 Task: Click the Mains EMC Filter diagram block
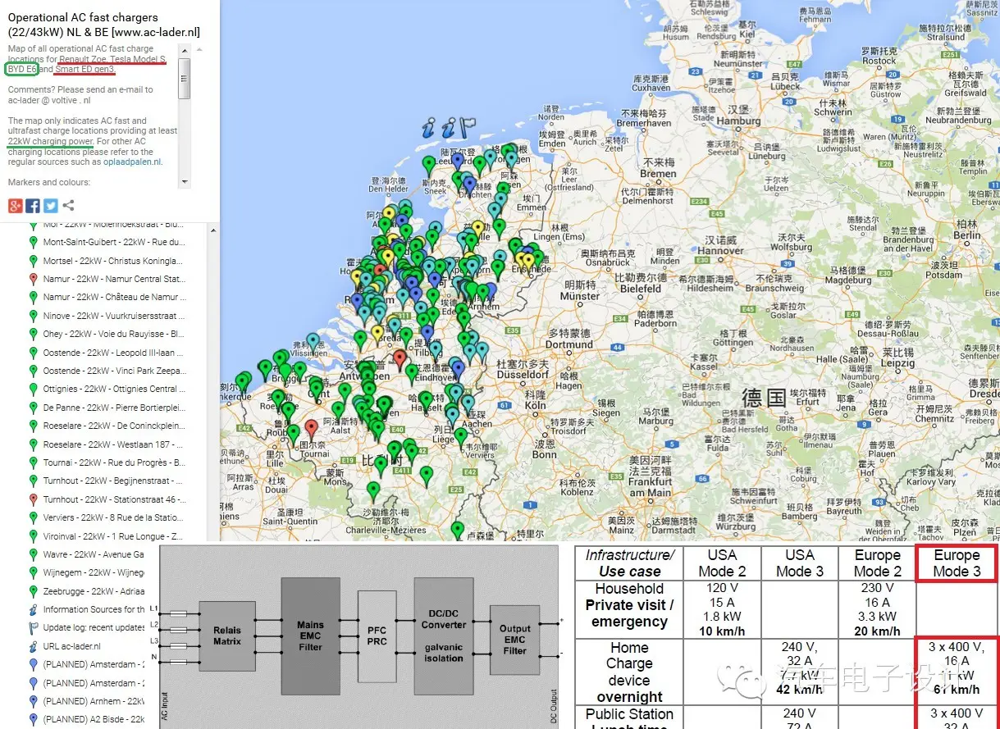(310, 636)
